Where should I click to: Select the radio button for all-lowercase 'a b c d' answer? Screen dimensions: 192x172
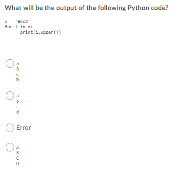click(x=10, y=96)
